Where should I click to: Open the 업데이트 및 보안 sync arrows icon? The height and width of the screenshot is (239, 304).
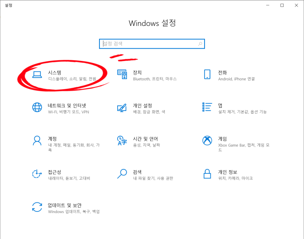coord(37,207)
